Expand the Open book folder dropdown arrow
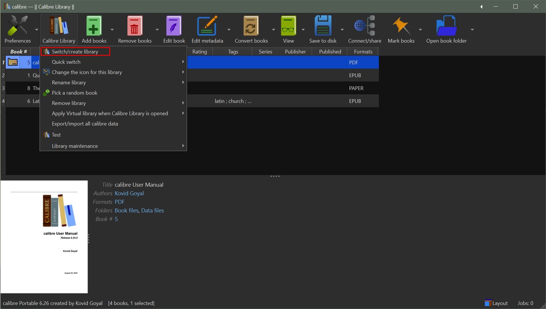546x309 pixels. pyautogui.click(x=472, y=29)
